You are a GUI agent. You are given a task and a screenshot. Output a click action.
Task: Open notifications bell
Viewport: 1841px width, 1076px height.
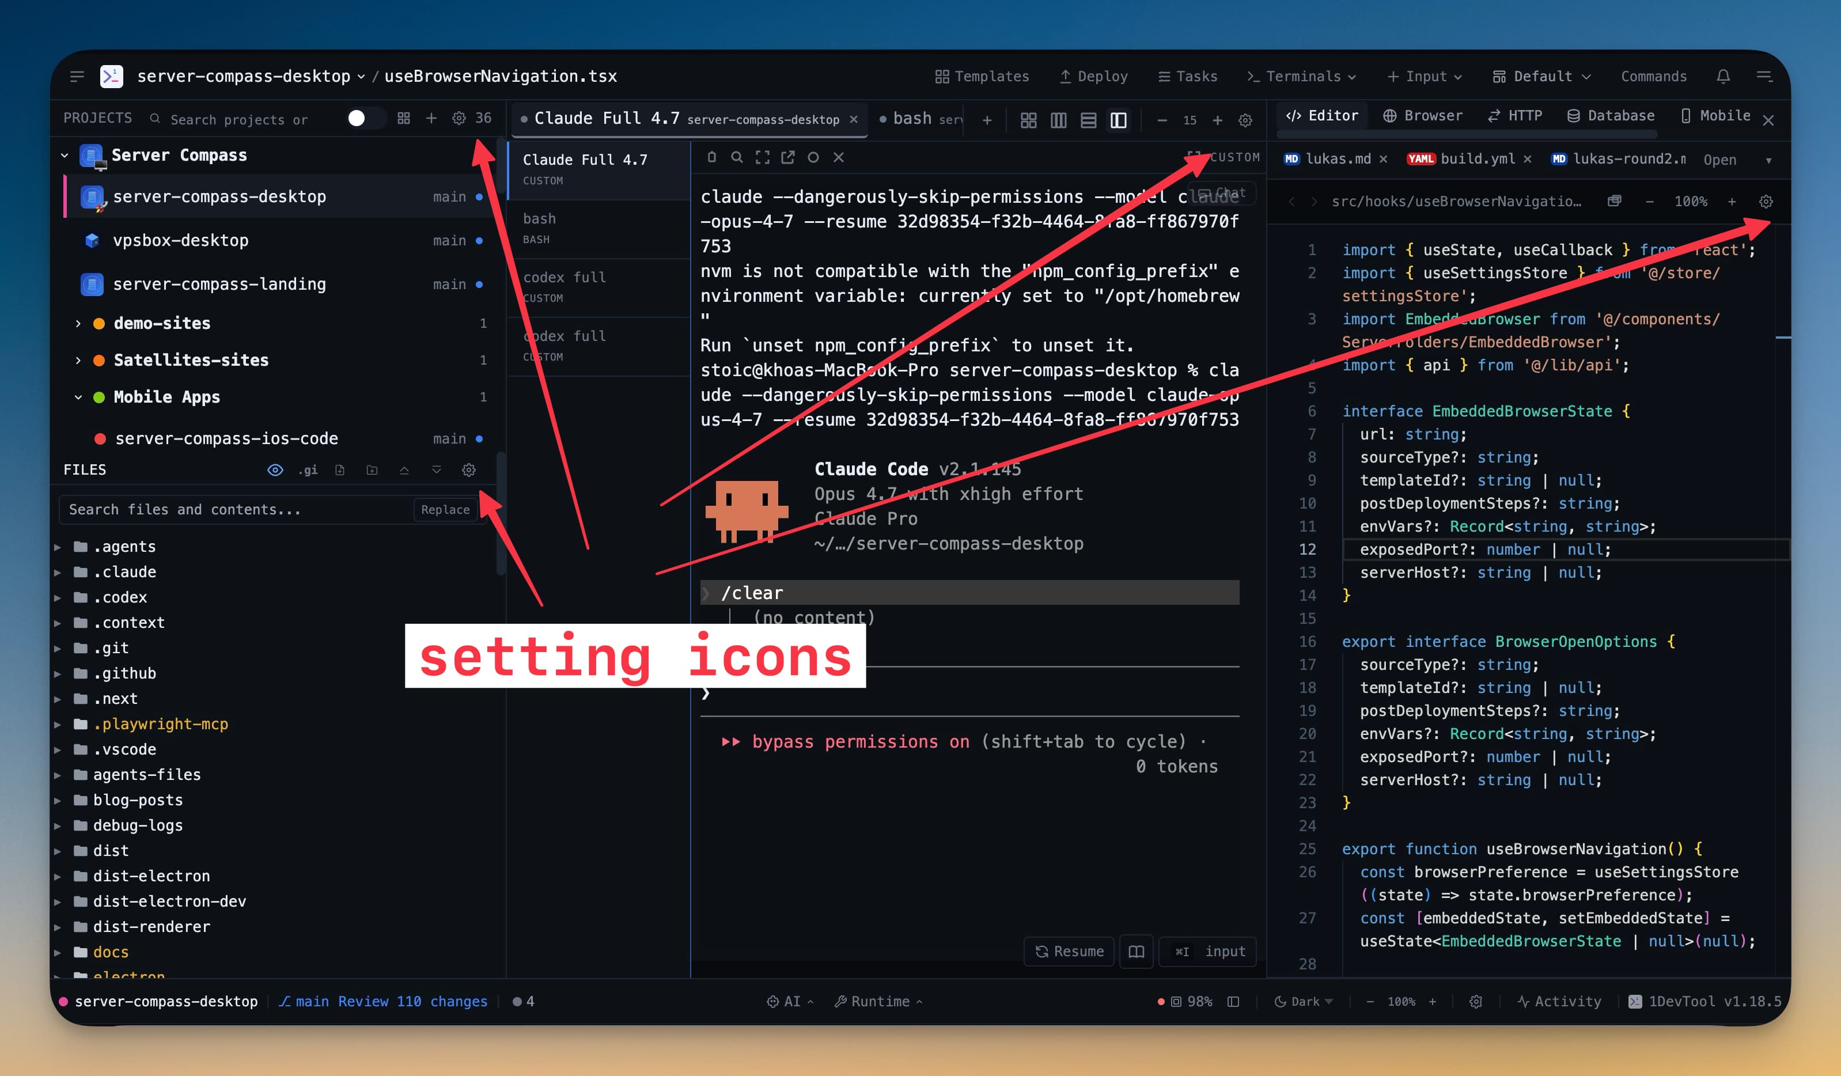[1723, 77]
